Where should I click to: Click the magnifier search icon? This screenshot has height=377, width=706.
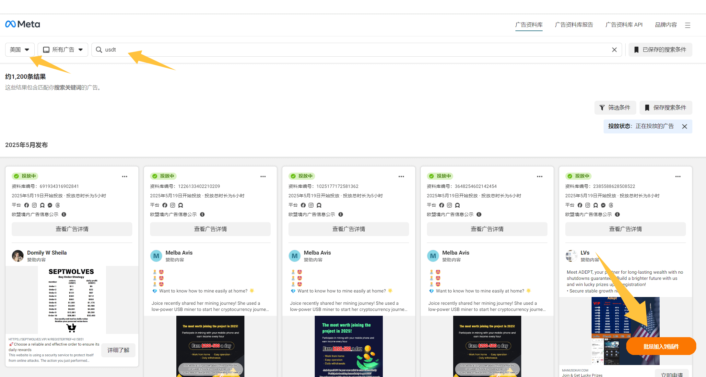(99, 50)
